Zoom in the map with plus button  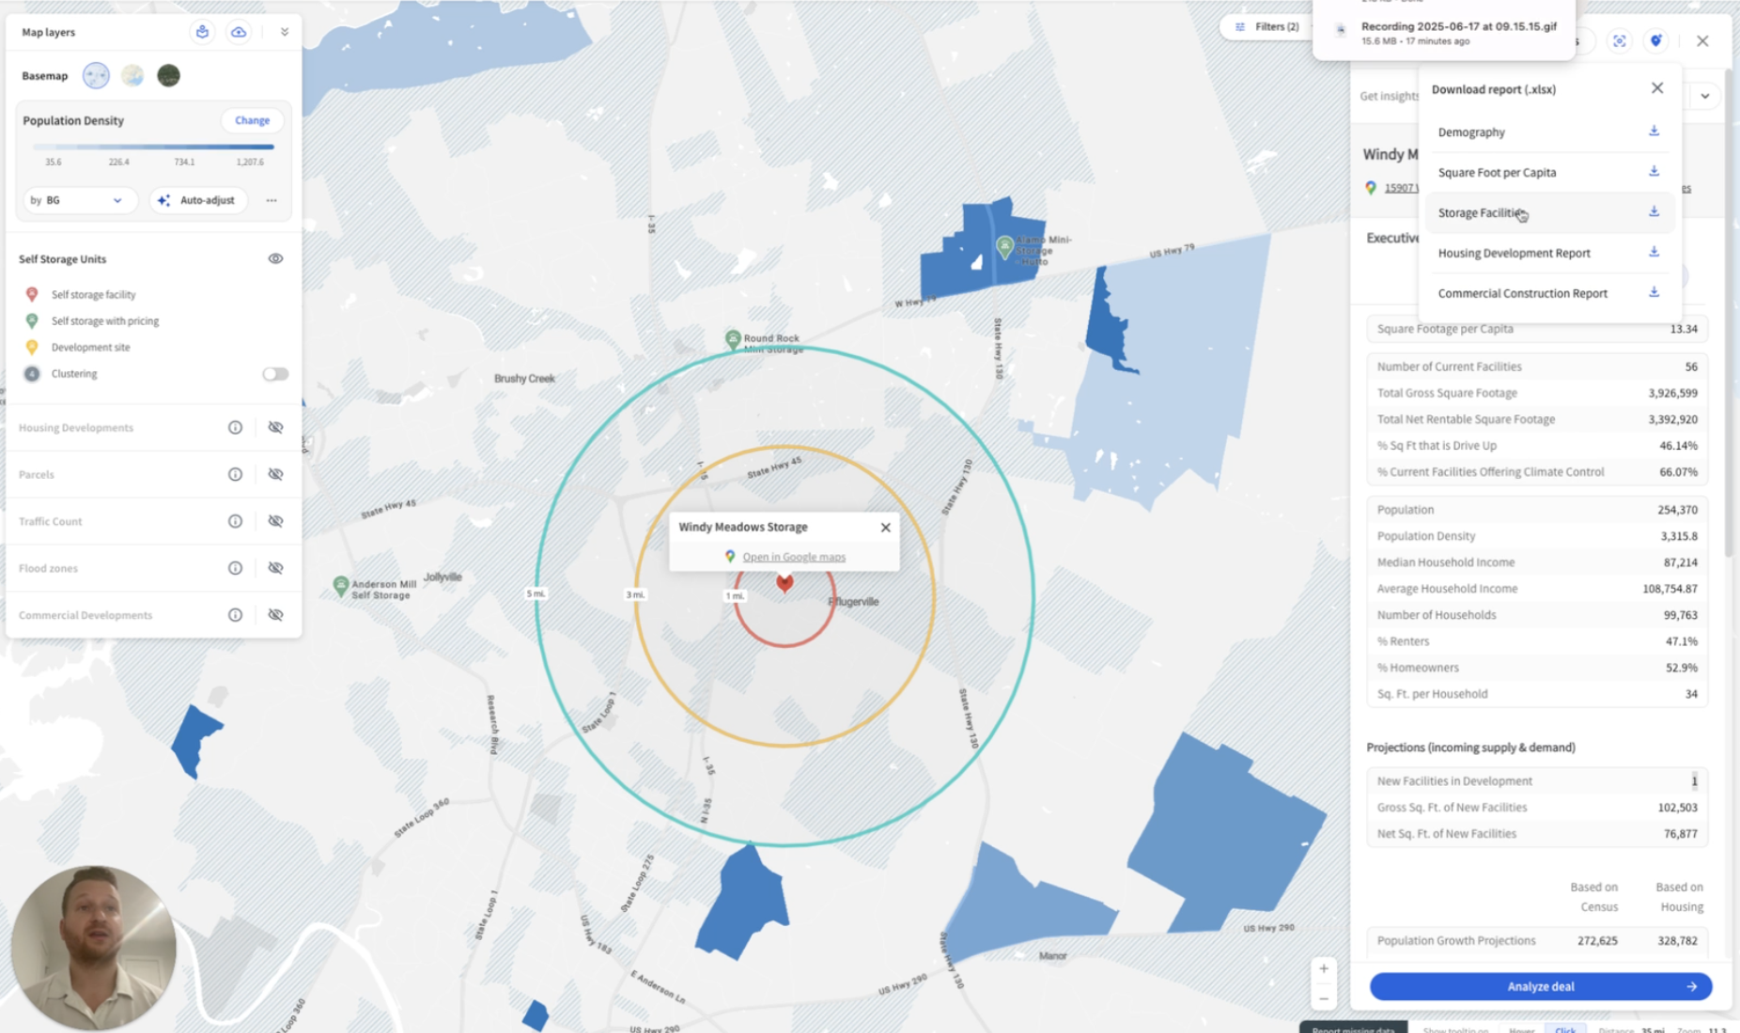(x=1324, y=969)
